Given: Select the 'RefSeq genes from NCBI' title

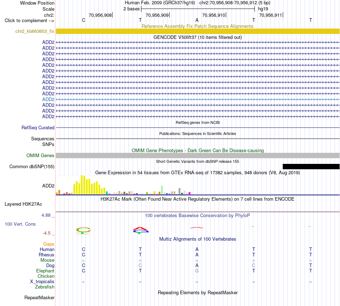Looking at the screenshot, I should click(x=198, y=122).
